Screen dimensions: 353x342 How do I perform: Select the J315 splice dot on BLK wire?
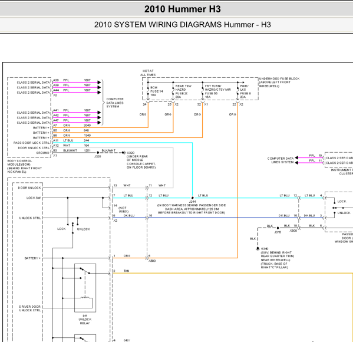tap(278, 228)
